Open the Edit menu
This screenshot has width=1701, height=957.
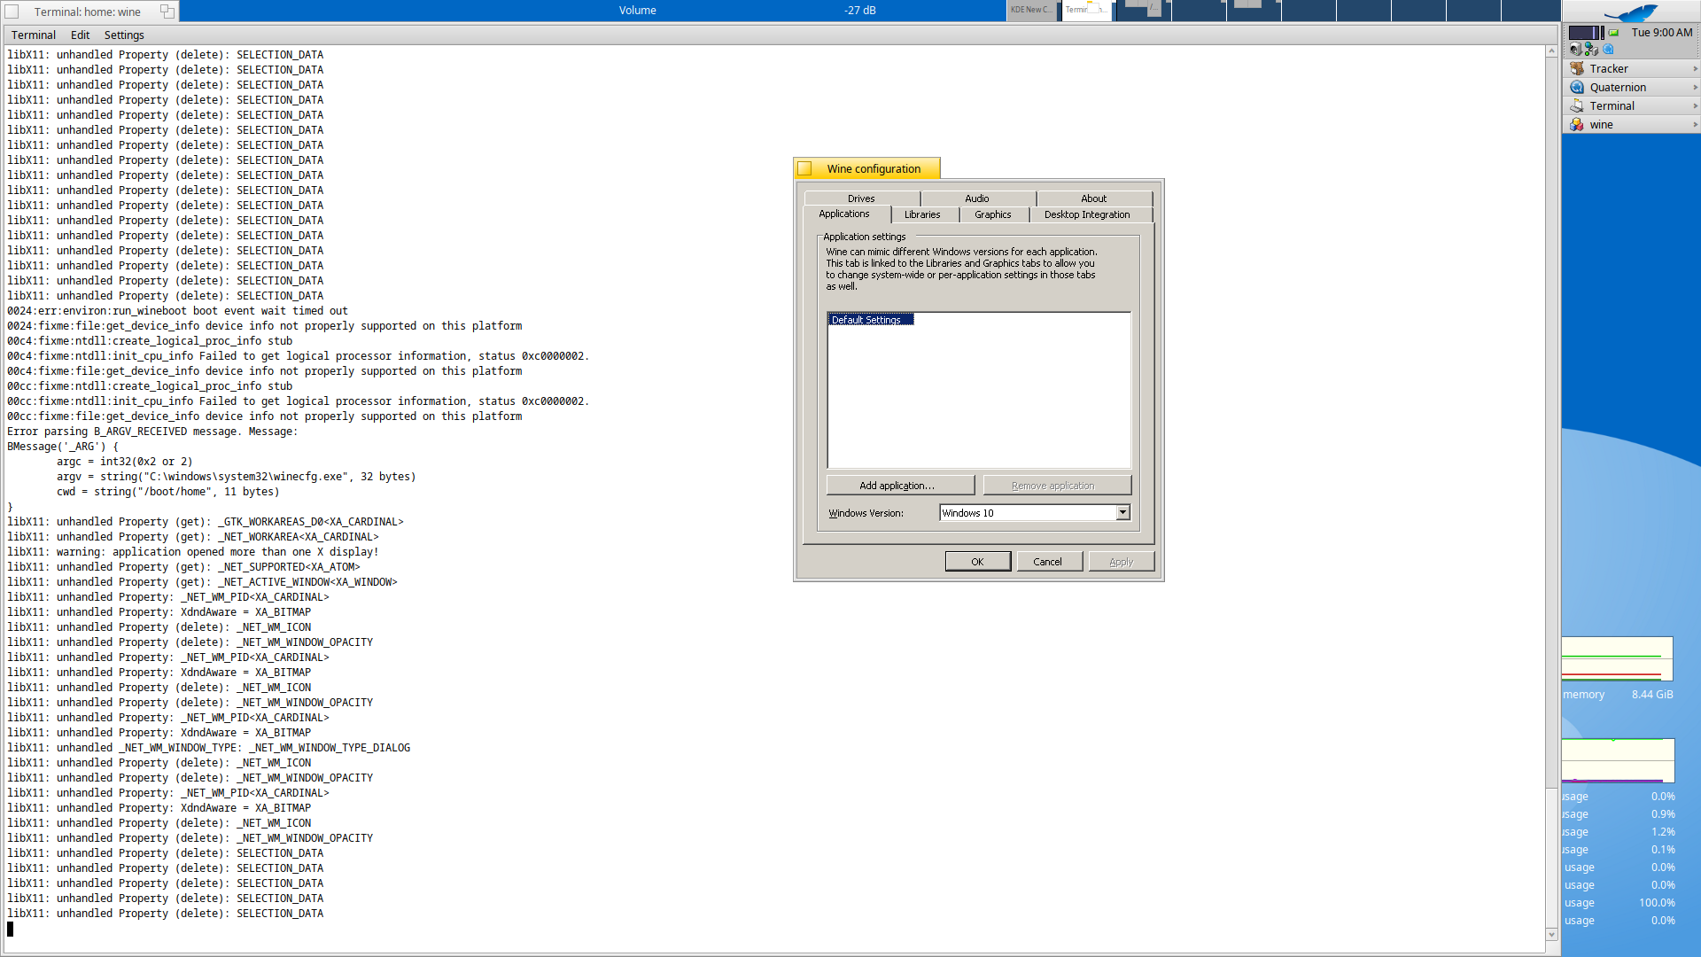coord(80,35)
